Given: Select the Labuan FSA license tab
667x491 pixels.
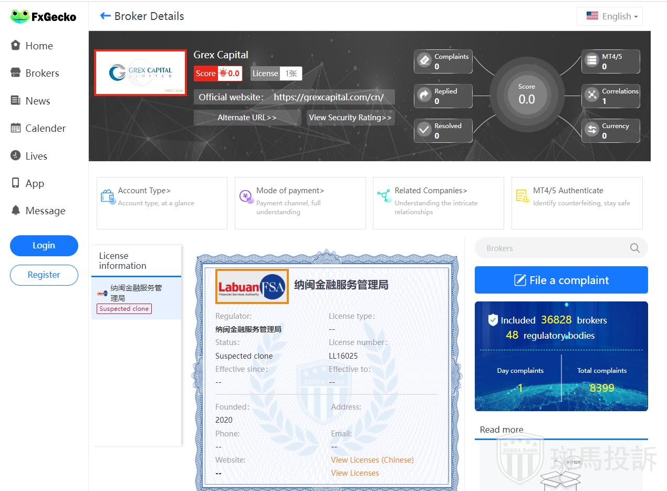Looking at the screenshot, I should click(136, 298).
